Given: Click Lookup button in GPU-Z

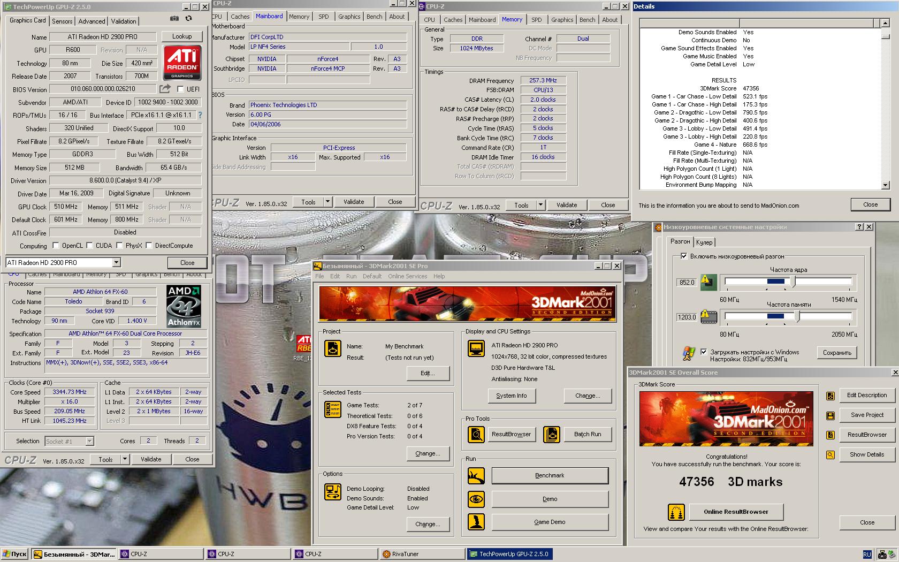Looking at the screenshot, I should [x=182, y=36].
